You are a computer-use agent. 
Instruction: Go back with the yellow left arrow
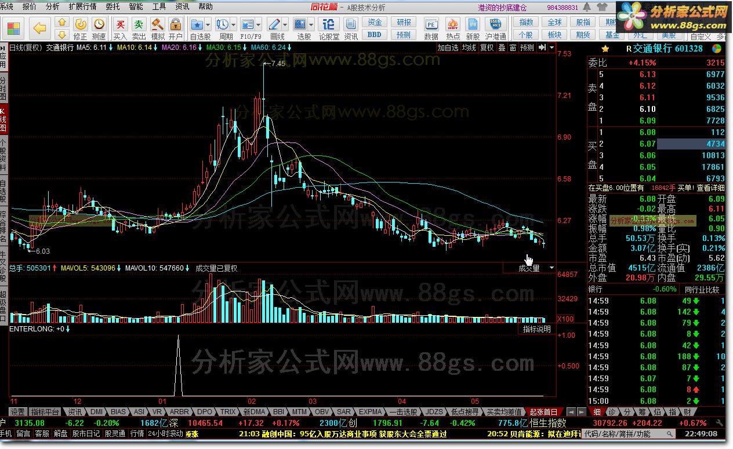tap(39, 28)
